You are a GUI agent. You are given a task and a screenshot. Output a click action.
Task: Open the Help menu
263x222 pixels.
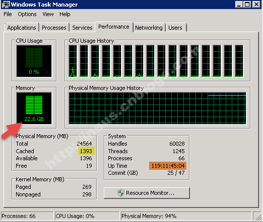(x=65, y=14)
